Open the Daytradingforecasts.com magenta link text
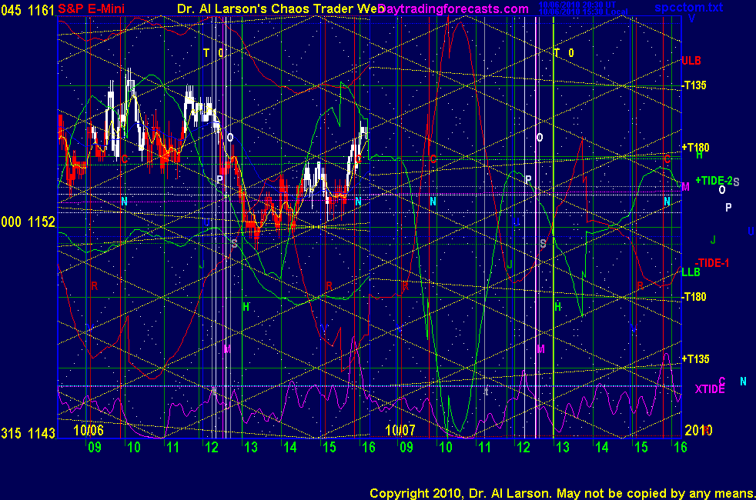Viewport: 756px width, 500px height. 453,8
